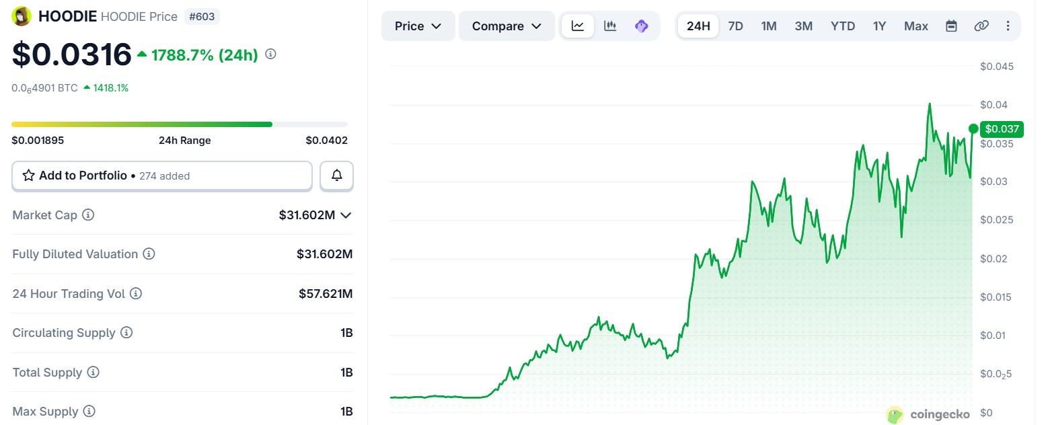Click Max Supply info icon

point(89,412)
